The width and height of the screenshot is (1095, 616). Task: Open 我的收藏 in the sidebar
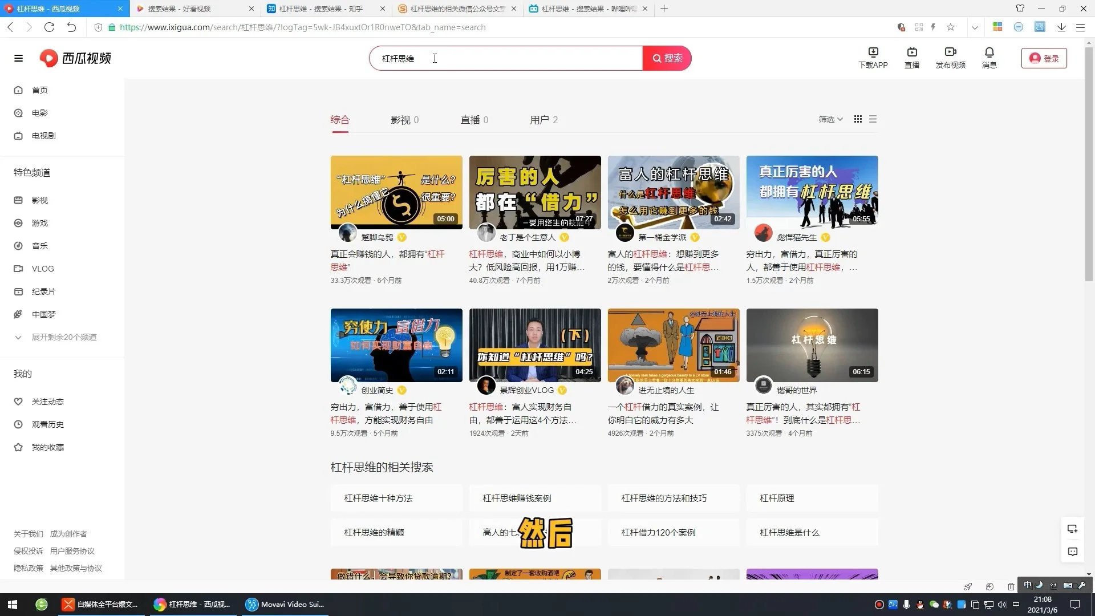pyautogui.click(x=47, y=447)
